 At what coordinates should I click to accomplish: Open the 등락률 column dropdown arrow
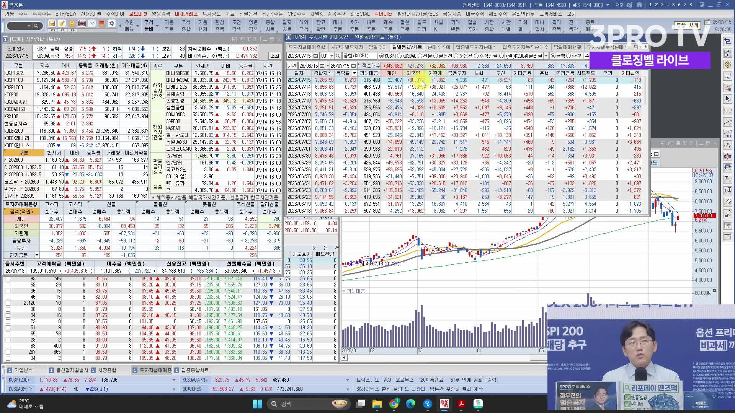click(x=354, y=73)
